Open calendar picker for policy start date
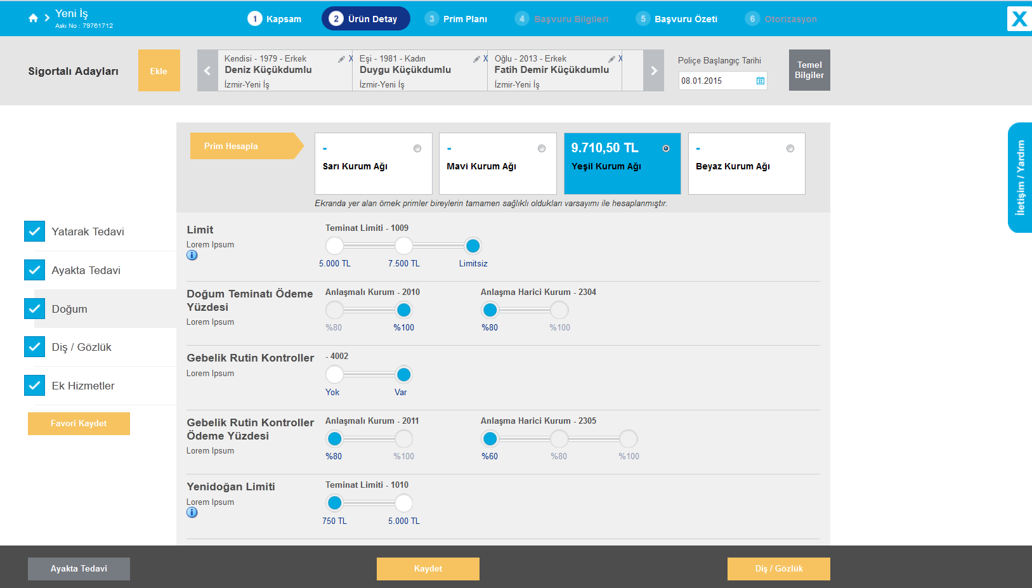Image resolution: width=1032 pixels, height=588 pixels. point(760,81)
